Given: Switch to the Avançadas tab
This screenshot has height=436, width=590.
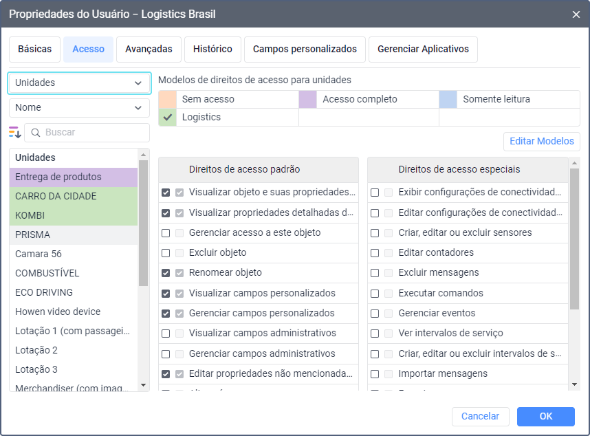Looking at the screenshot, I should point(149,50).
